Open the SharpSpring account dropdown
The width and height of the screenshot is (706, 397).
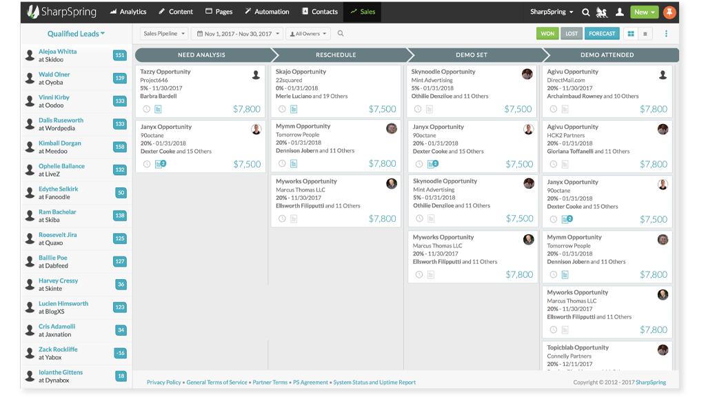coord(552,12)
